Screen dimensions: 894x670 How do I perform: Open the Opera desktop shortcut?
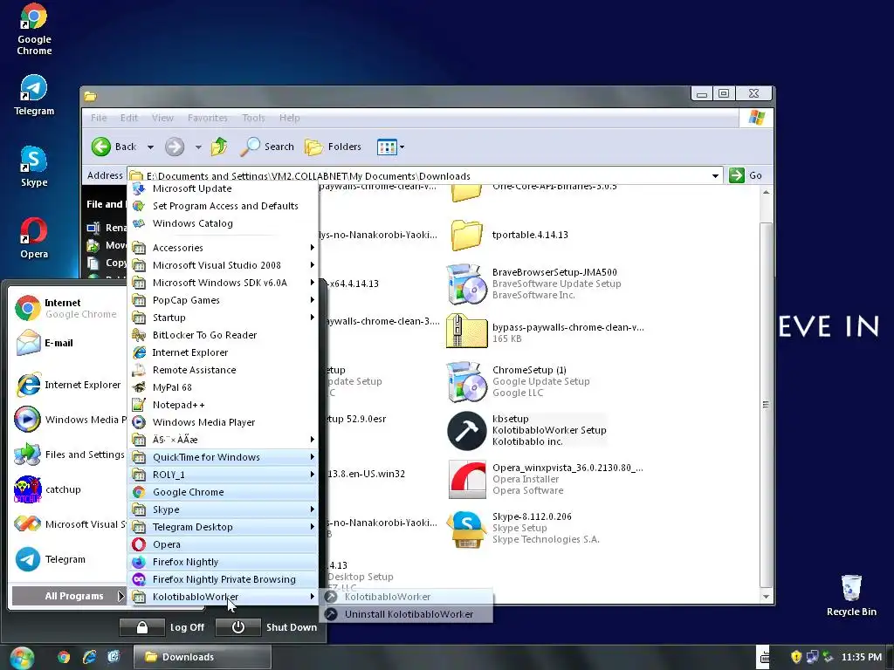click(34, 238)
